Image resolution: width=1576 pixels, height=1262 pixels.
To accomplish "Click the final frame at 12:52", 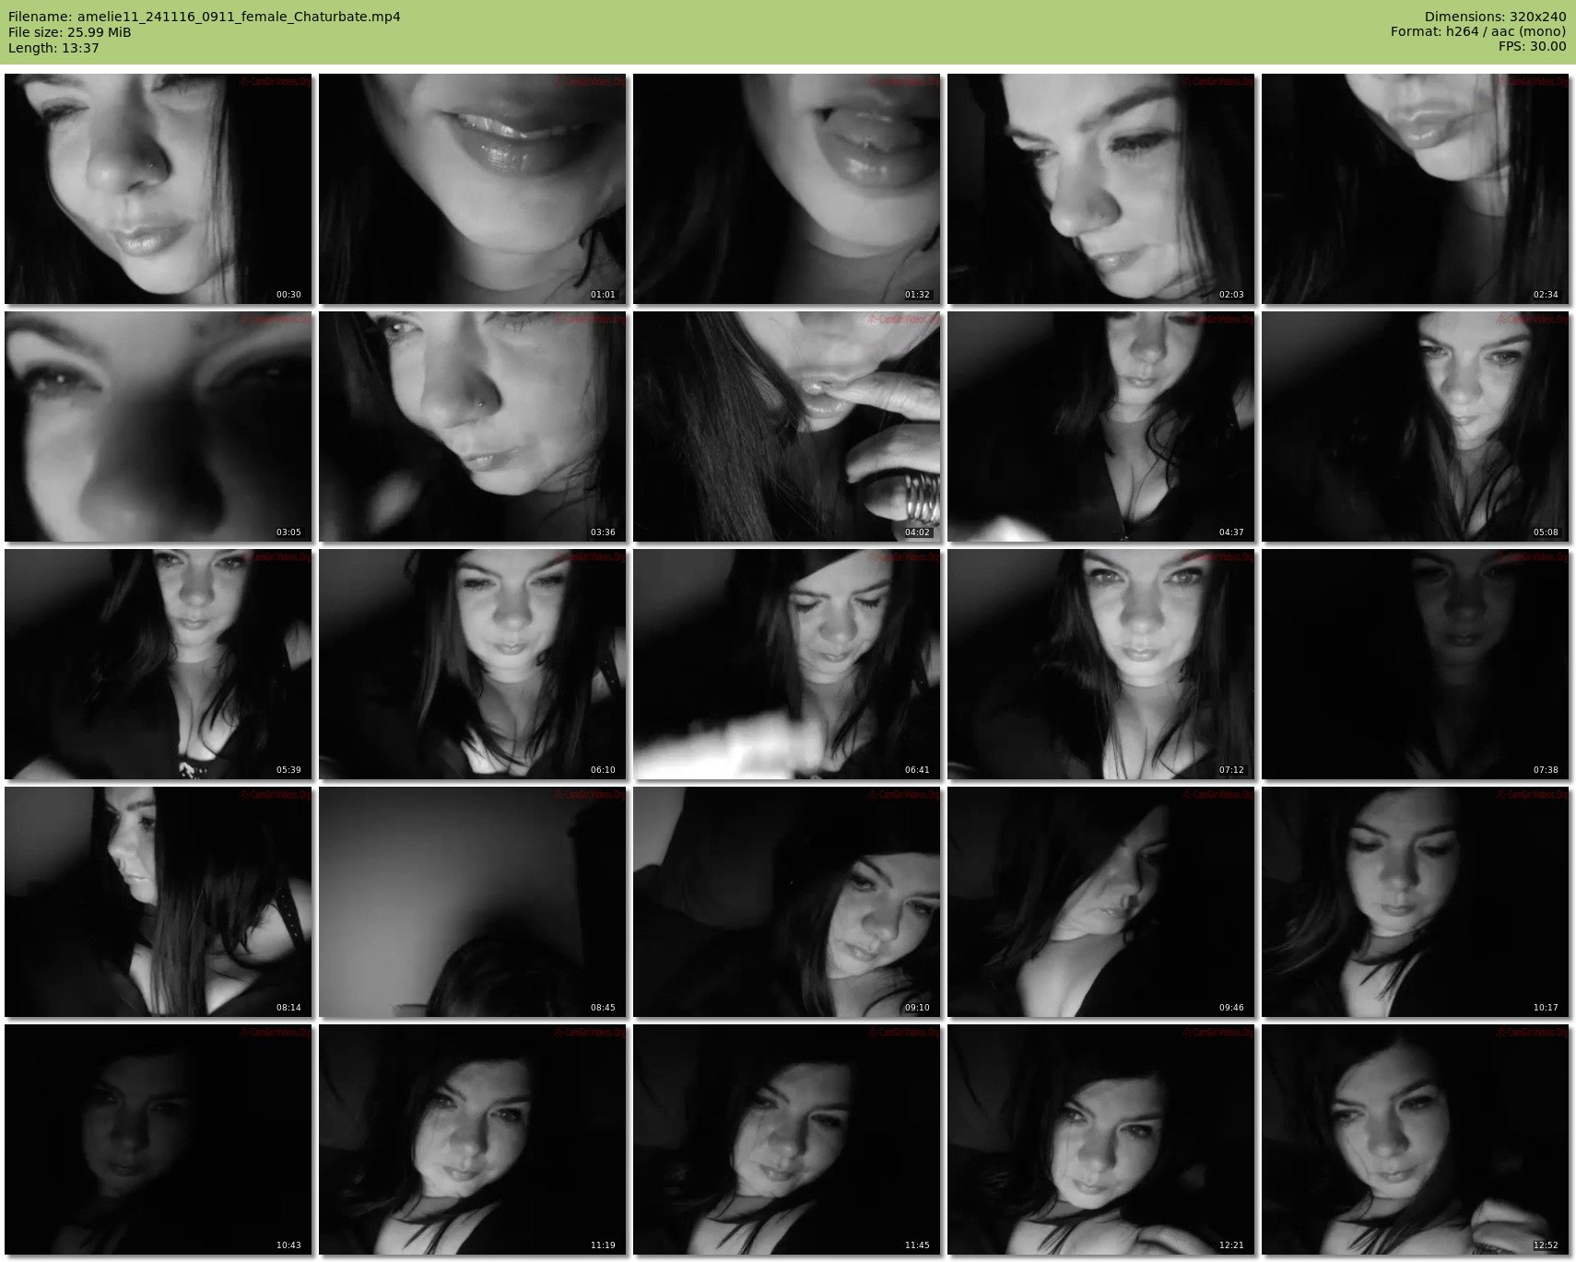I will [1416, 1139].
